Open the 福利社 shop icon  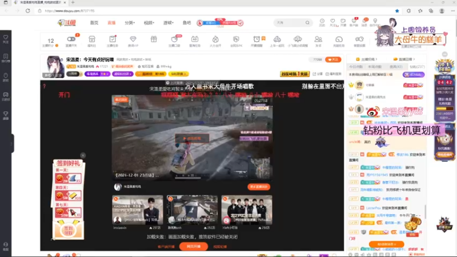point(92,41)
